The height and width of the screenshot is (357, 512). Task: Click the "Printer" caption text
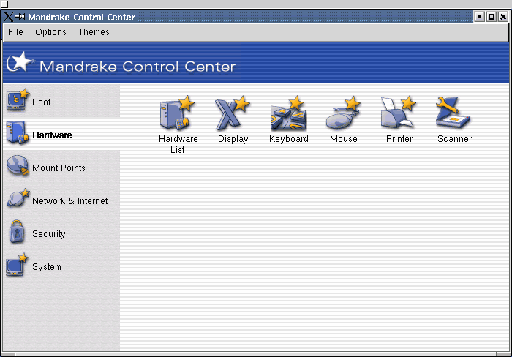tap(399, 139)
